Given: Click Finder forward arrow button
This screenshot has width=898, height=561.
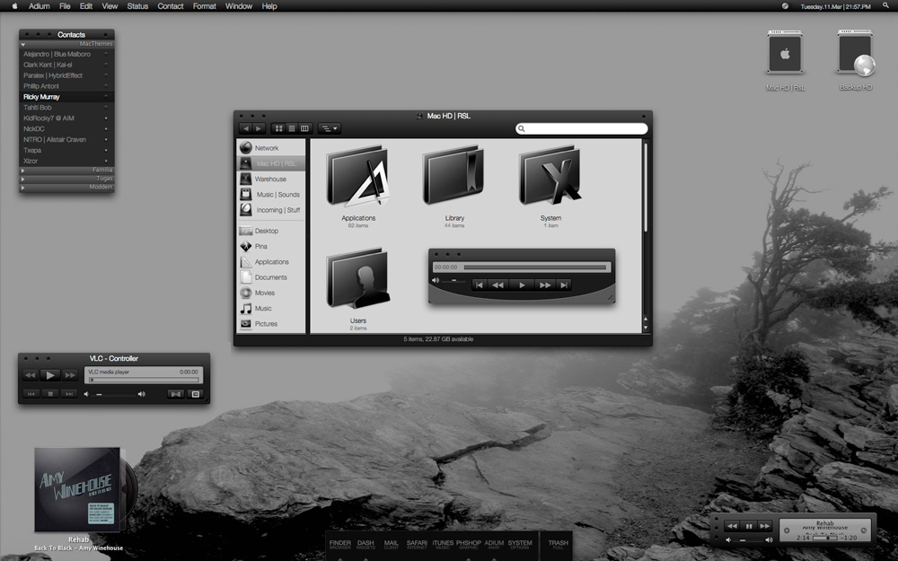Looking at the screenshot, I should click(259, 128).
